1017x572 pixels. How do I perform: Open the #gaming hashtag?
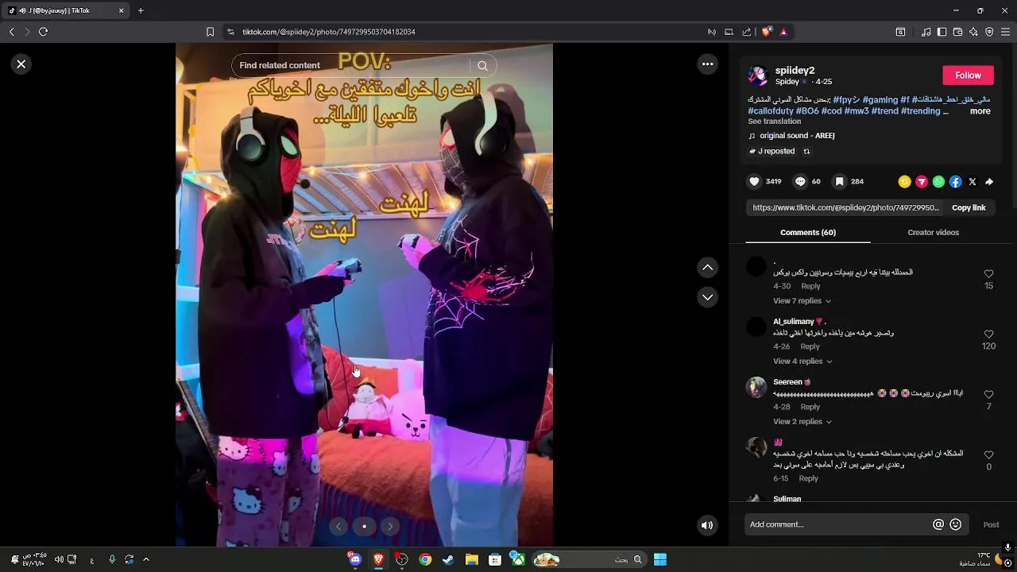pos(880,100)
